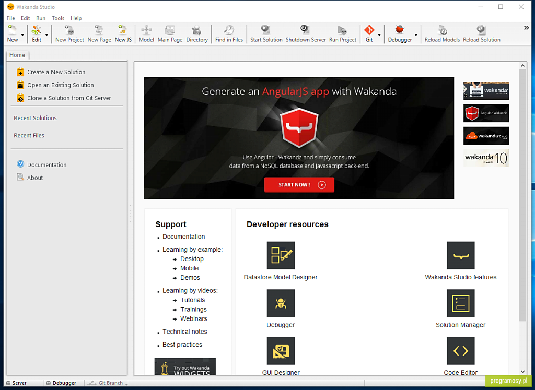Open the Trainings videos link
Screen dimensions: 535x390
193,309
